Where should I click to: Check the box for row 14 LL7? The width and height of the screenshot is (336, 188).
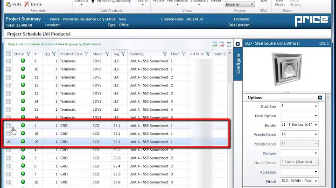coord(8,101)
